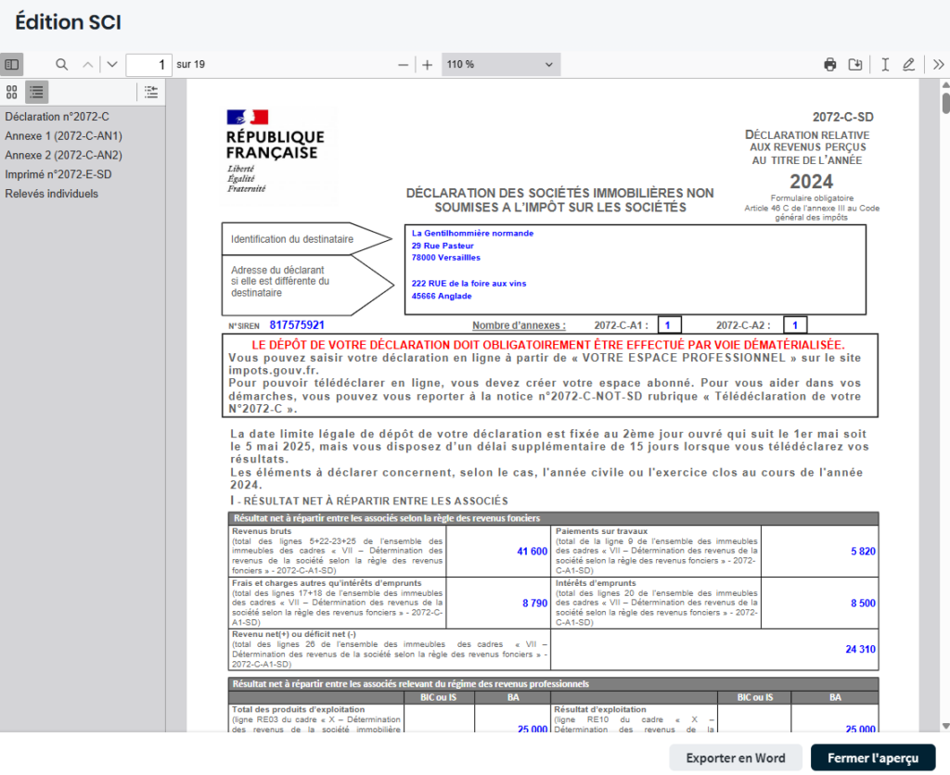
Task: Jump to Relevés individuels section
Action: [x=51, y=194]
